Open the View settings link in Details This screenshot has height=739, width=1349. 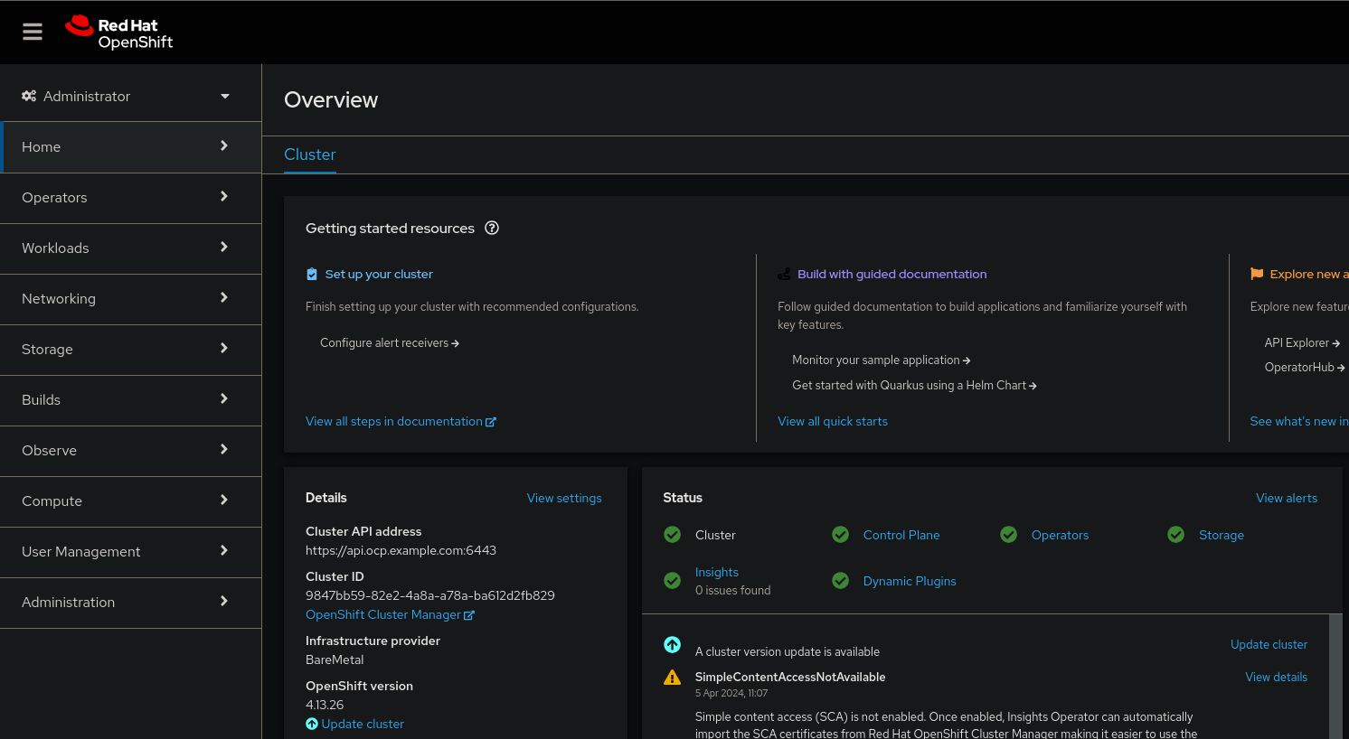click(564, 499)
